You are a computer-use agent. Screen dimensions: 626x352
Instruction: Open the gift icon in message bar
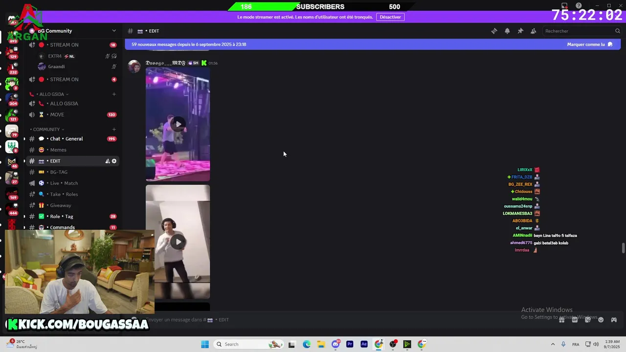tap(562, 320)
